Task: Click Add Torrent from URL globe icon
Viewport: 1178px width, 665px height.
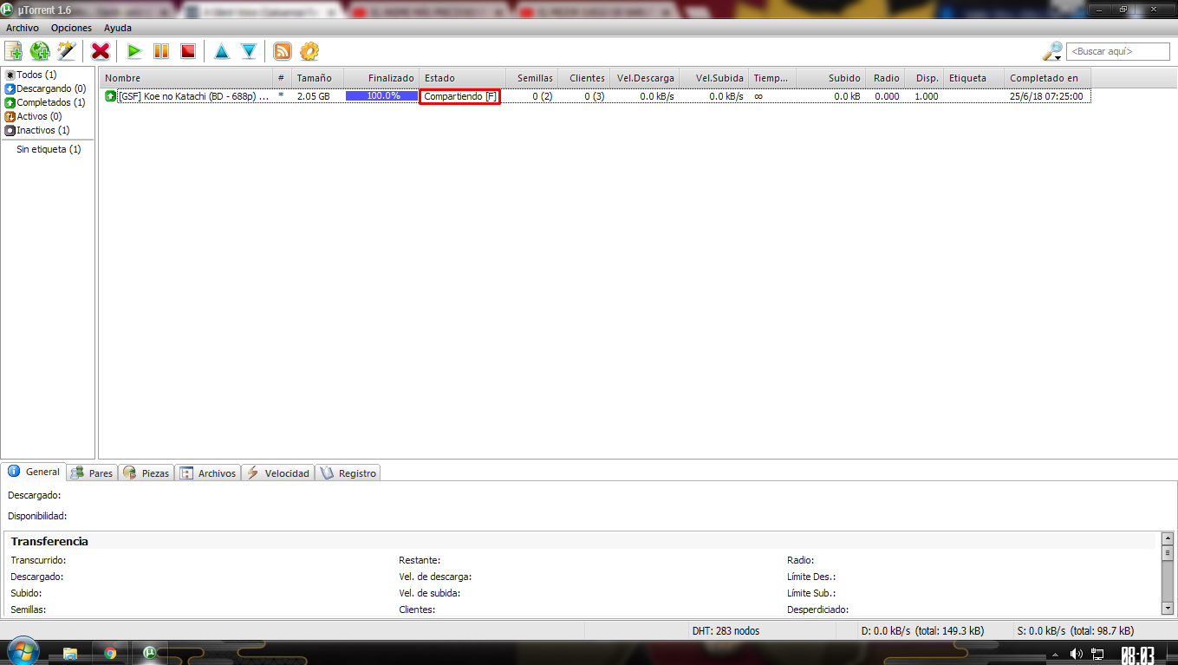Action: pos(40,51)
